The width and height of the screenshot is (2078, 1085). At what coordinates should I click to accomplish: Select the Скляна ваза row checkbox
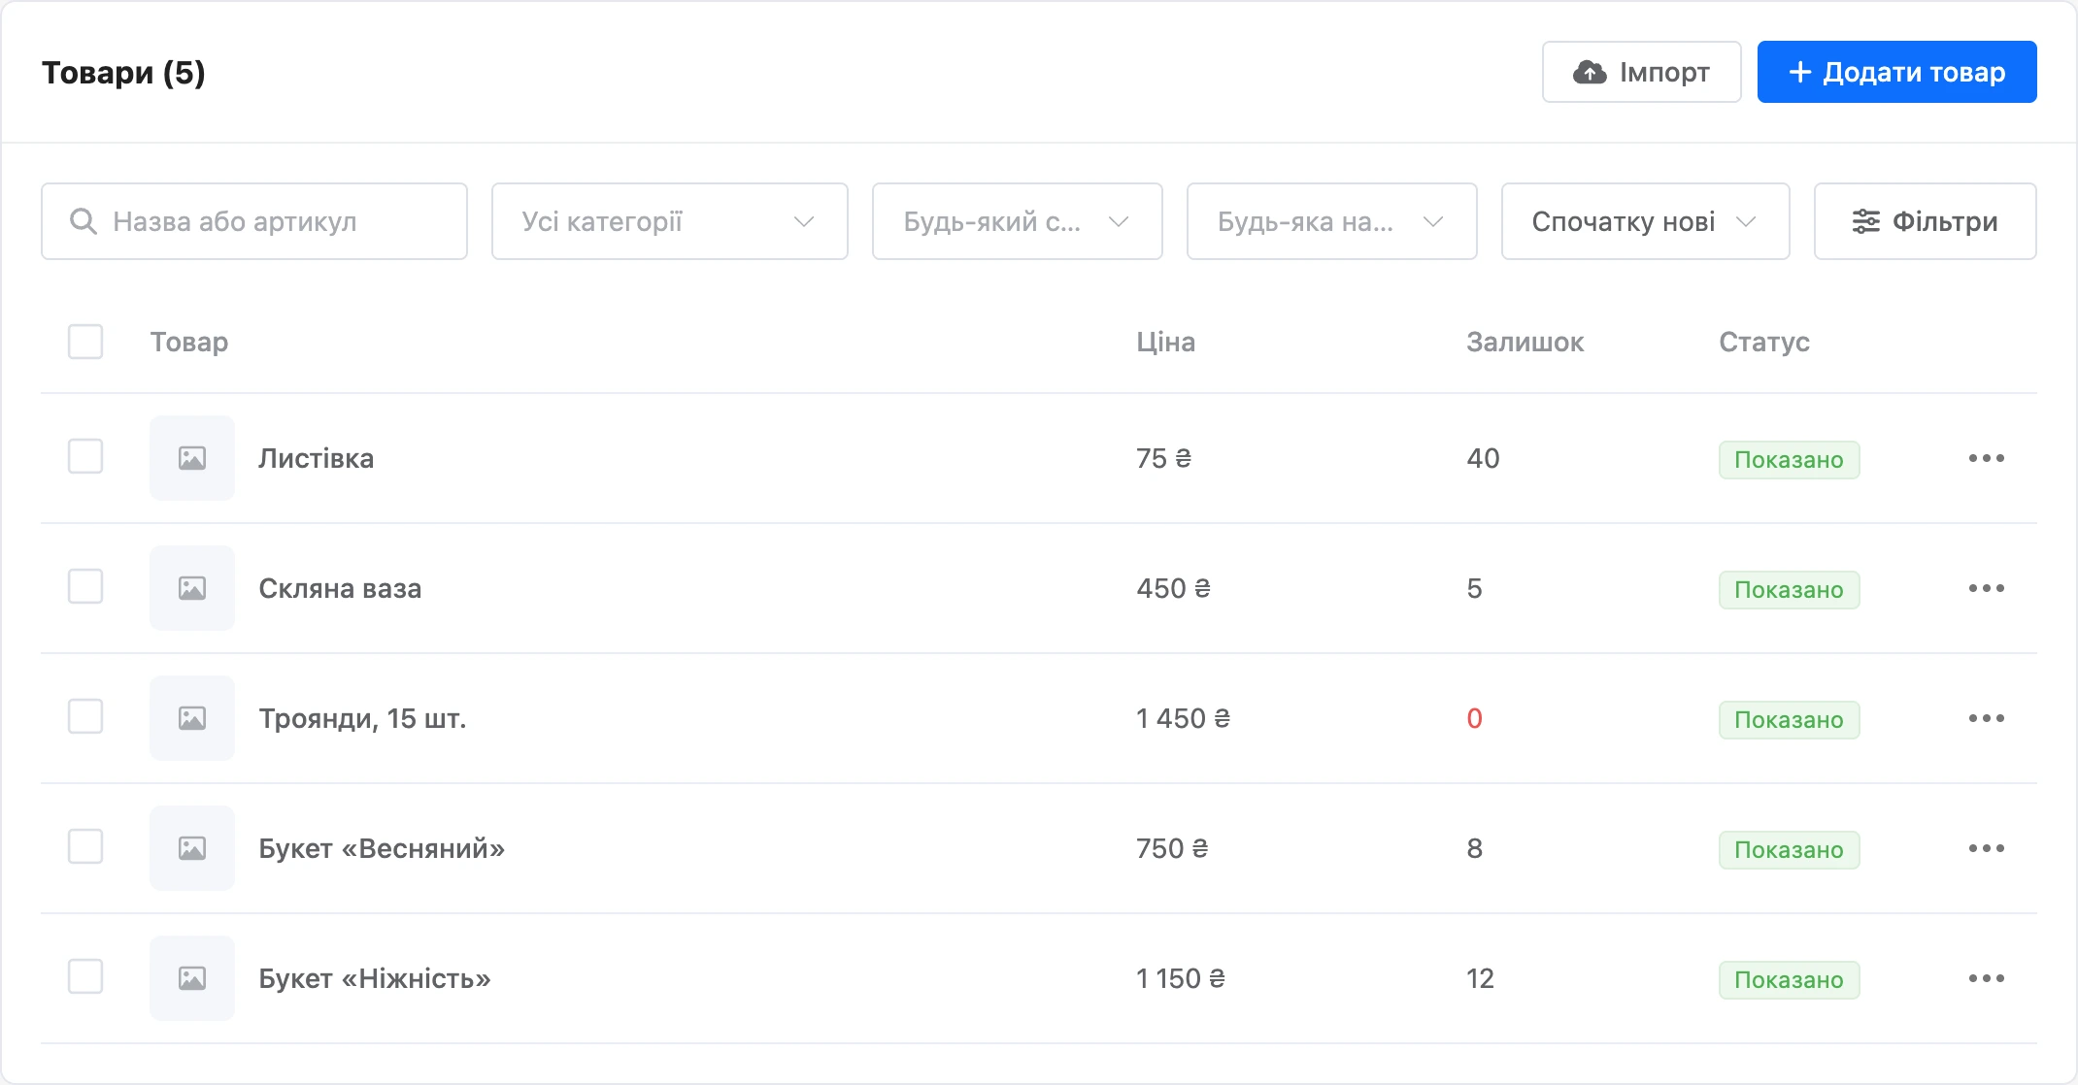pos(85,586)
